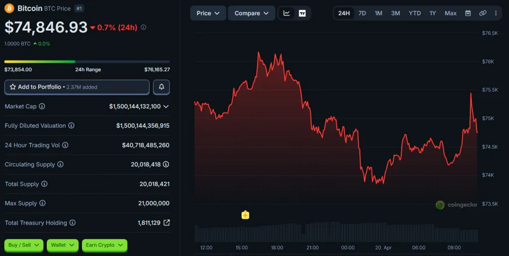Open the Compare dropdown
Screen dimensions: 509x256
(251, 13)
